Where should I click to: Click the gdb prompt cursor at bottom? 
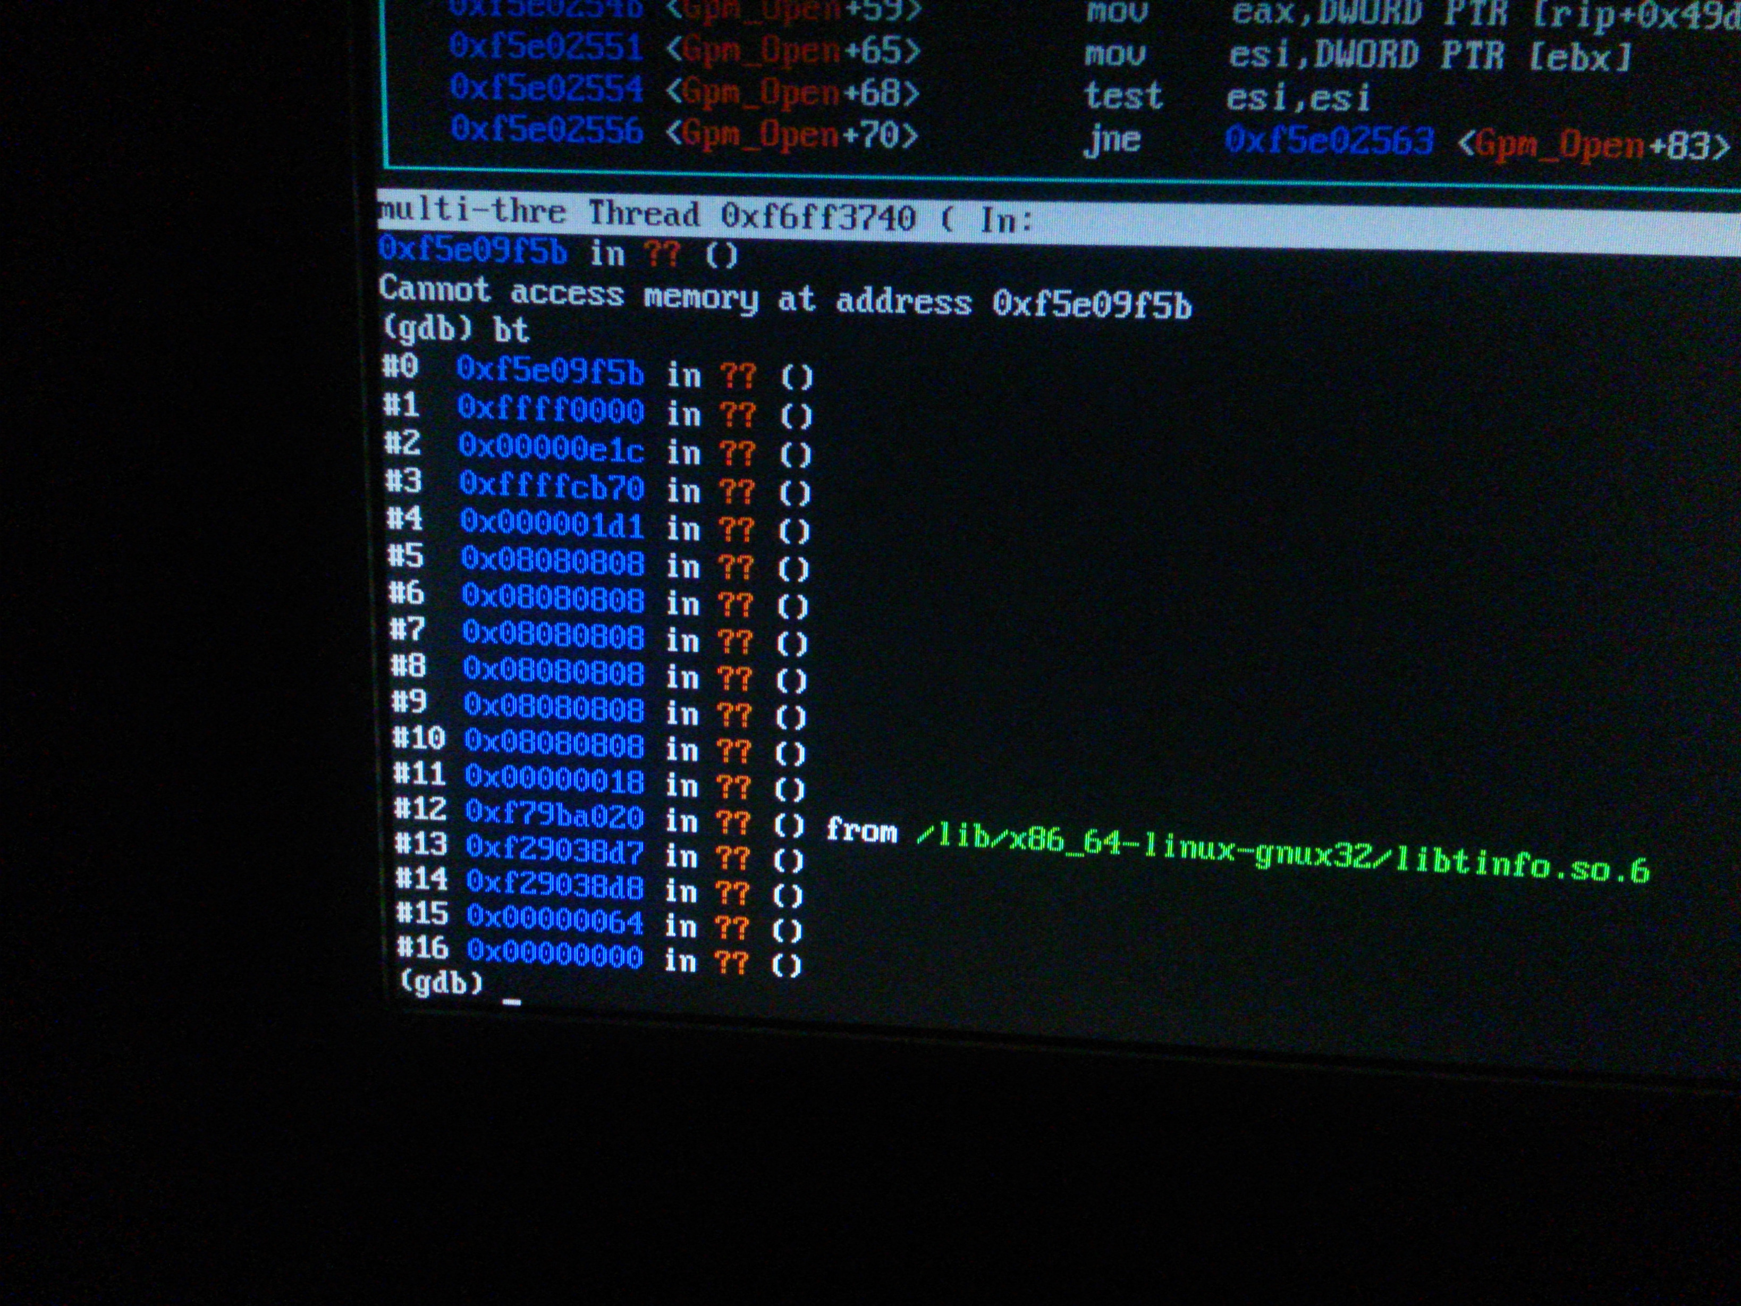coord(512,1001)
